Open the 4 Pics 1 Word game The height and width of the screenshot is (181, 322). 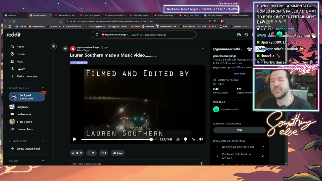pos(24,122)
